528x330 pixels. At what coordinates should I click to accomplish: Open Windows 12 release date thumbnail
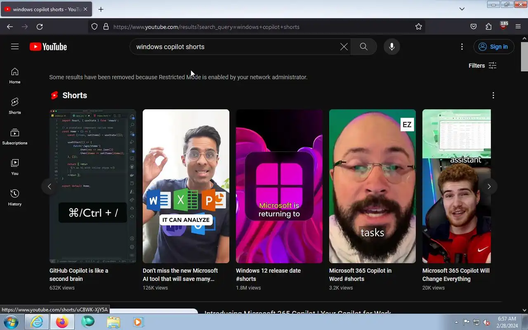click(279, 186)
